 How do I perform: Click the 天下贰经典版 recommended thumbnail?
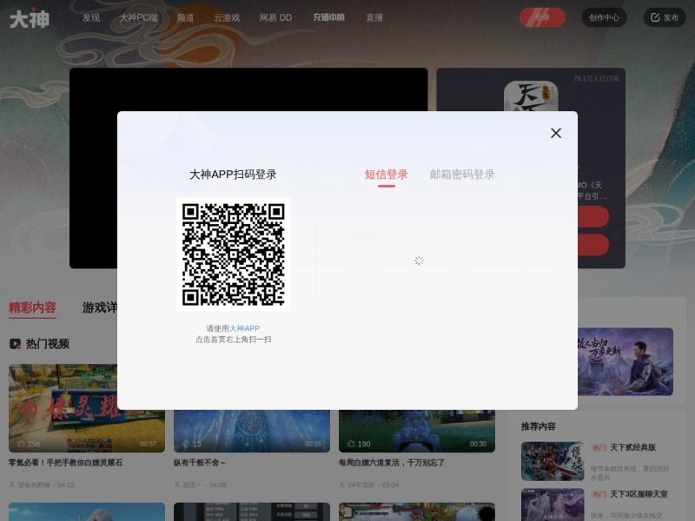[553, 461]
